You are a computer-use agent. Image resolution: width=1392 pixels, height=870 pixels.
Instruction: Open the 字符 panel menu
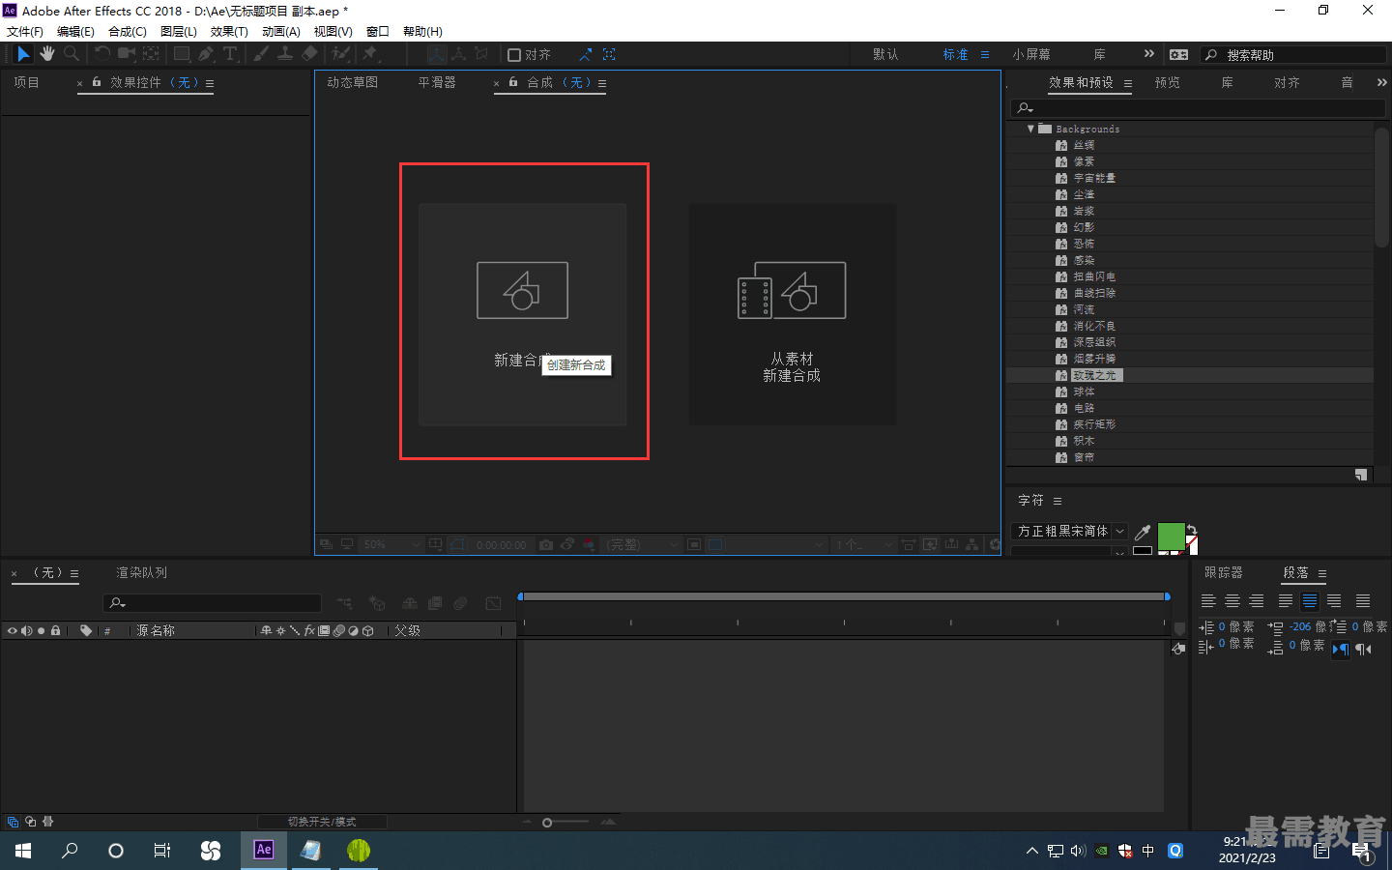[x=1058, y=501]
